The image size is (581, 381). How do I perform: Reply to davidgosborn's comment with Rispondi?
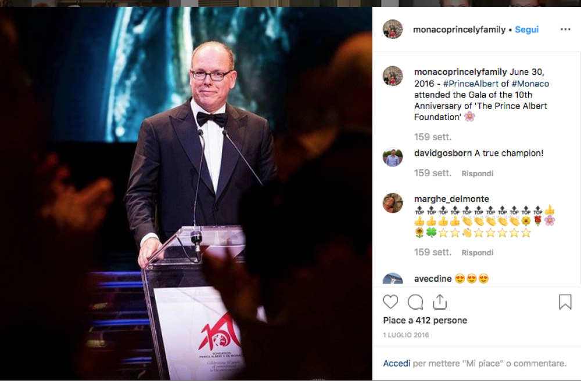pyautogui.click(x=477, y=173)
